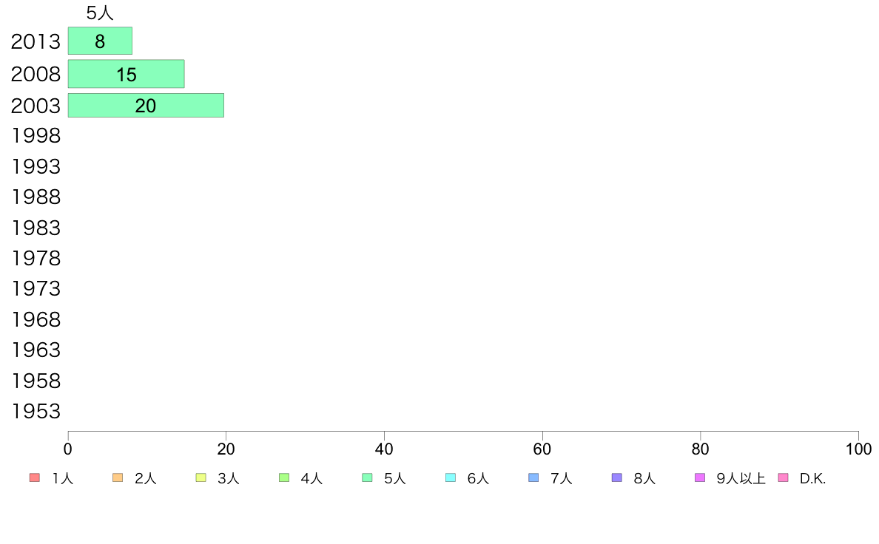Click the 100 axis tick label
Screen dimensions: 879x544
pos(858,449)
